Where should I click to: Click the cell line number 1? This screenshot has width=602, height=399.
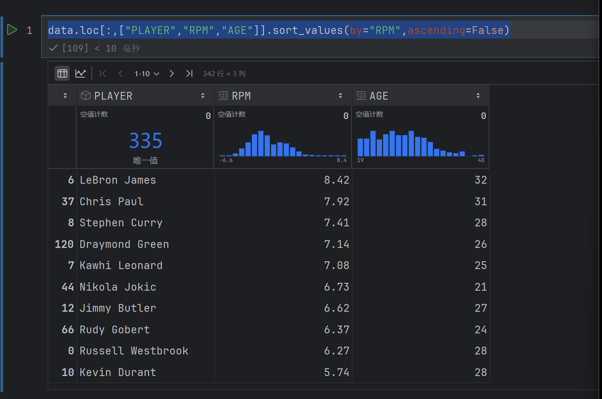[x=29, y=31]
